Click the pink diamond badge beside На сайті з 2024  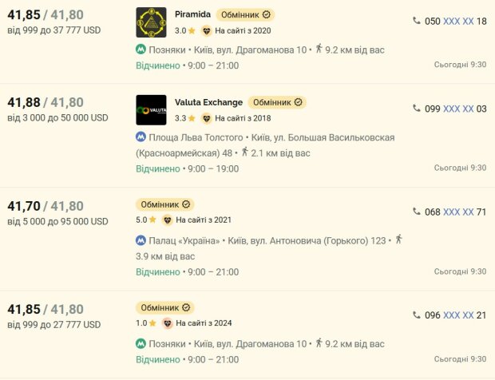[168, 323]
